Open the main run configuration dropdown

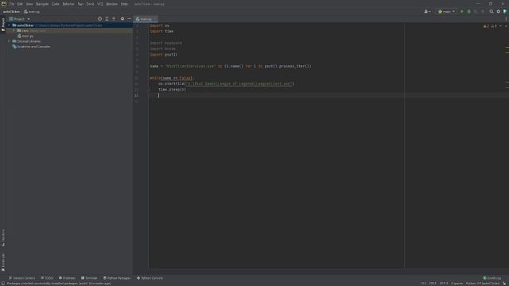[x=446, y=11]
